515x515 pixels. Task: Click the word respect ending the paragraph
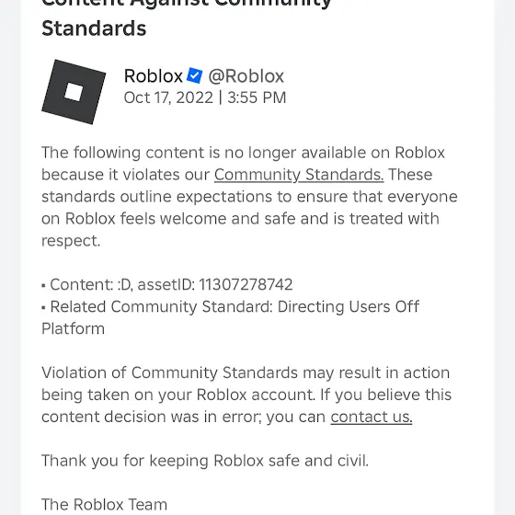point(71,241)
